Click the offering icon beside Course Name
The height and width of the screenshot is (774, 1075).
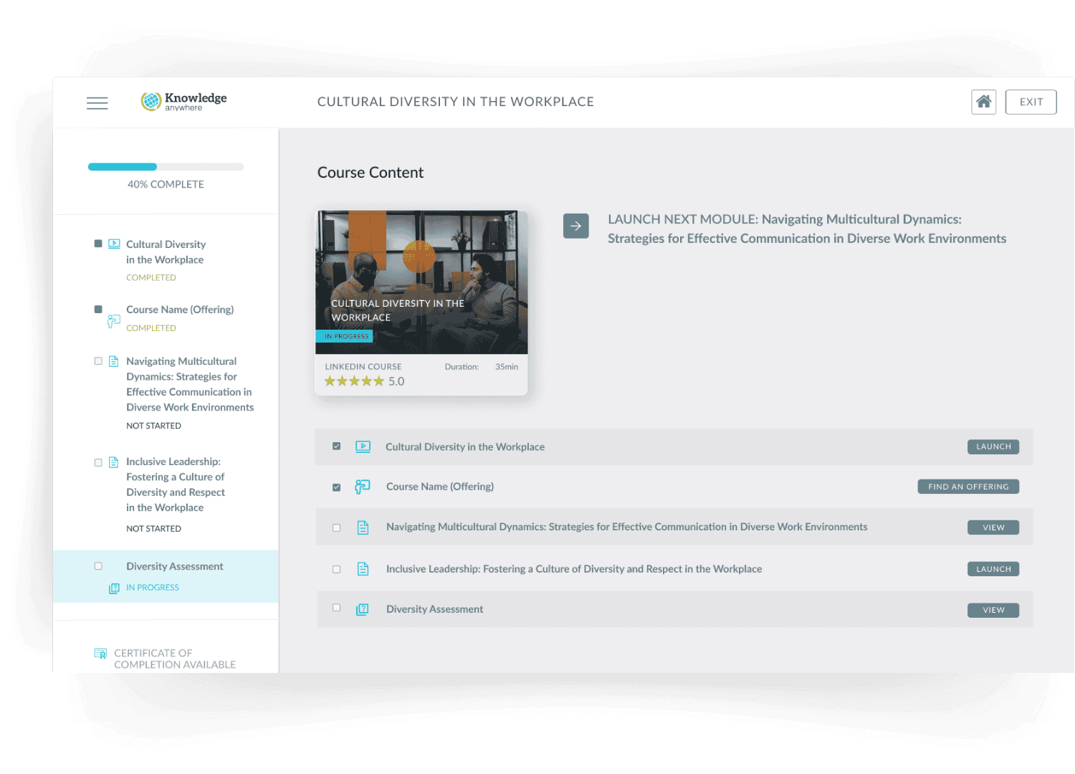coord(113,321)
